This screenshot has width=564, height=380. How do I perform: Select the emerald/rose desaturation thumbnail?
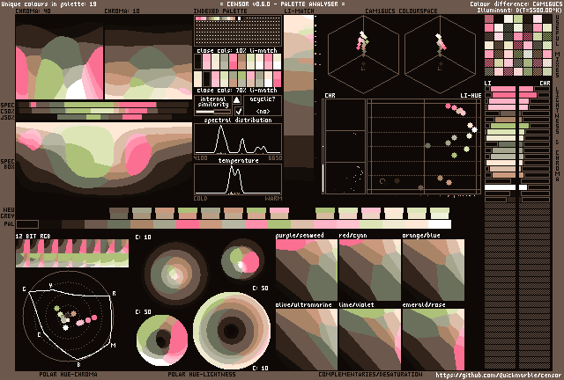click(433, 339)
